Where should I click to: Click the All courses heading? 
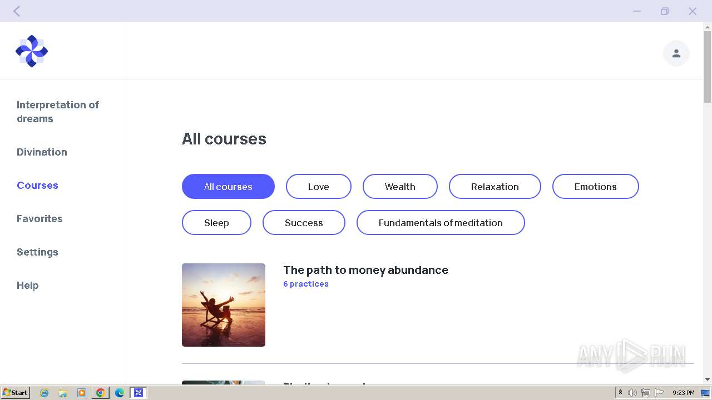pyautogui.click(x=224, y=139)
